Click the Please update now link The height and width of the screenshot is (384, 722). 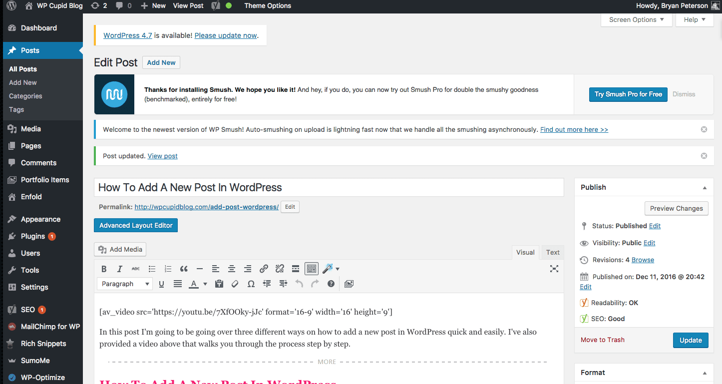click(x=226, y=35)
